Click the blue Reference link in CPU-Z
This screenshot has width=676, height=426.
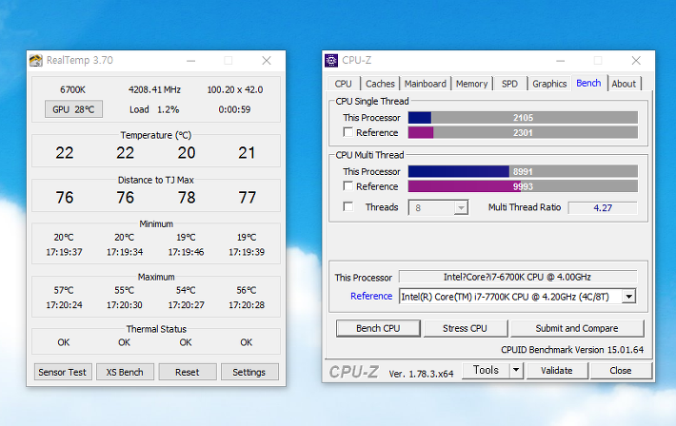[371, 297]
